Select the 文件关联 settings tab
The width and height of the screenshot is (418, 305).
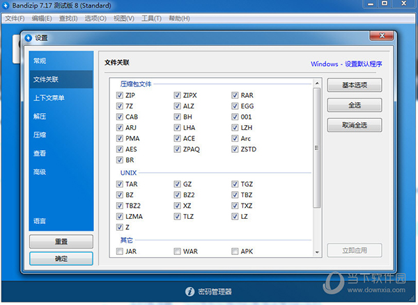pyautogui.click(x=61, y=79)
